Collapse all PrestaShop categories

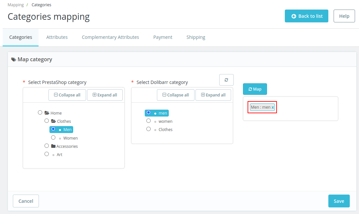[67, 95]
